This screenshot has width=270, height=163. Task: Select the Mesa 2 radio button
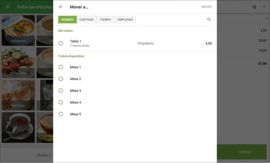click(x=61, y=79)
